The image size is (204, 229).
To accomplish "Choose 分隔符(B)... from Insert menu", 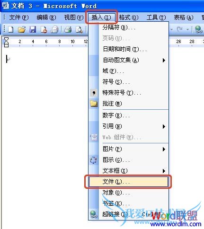I will 128,27.
